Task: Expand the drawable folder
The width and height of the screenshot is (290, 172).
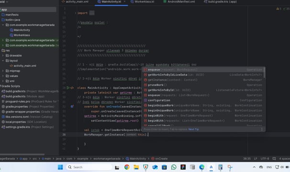Action: pos(3,55)
